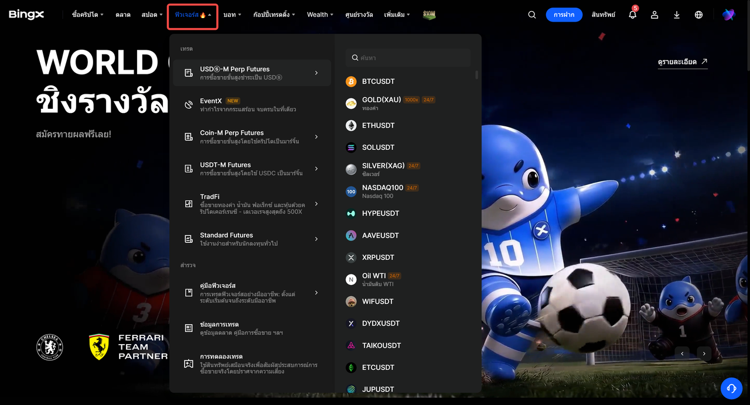Open the เพิ่มเติม menu
This screenshot has width=750, height=405.
(397, 15)
